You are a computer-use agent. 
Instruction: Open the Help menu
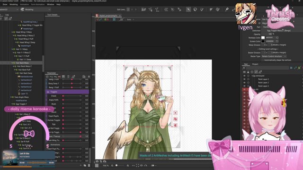tap(58, 4)
